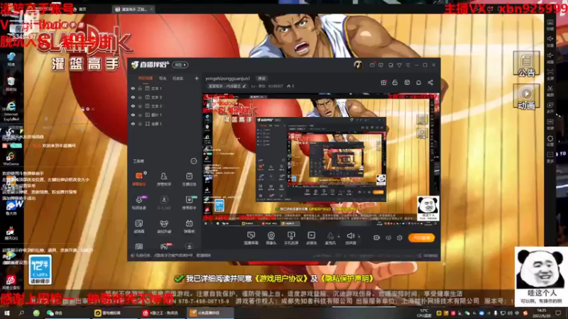Open the 《隐私保护声明》 link
568x319 pixels.
tap(346, 279)
